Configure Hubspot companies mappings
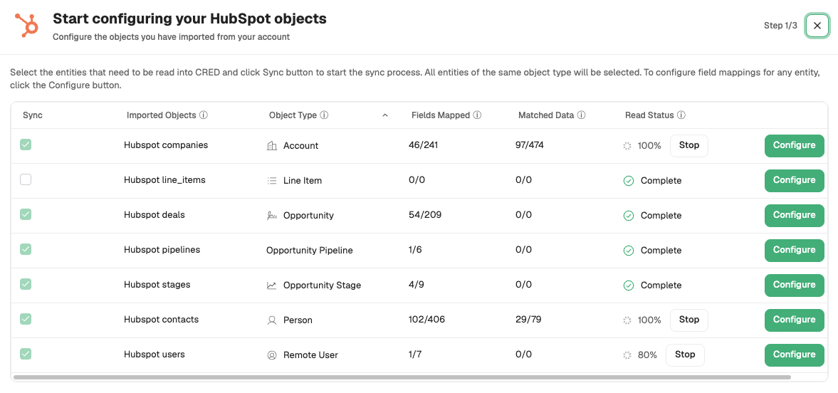 (794, 145)
